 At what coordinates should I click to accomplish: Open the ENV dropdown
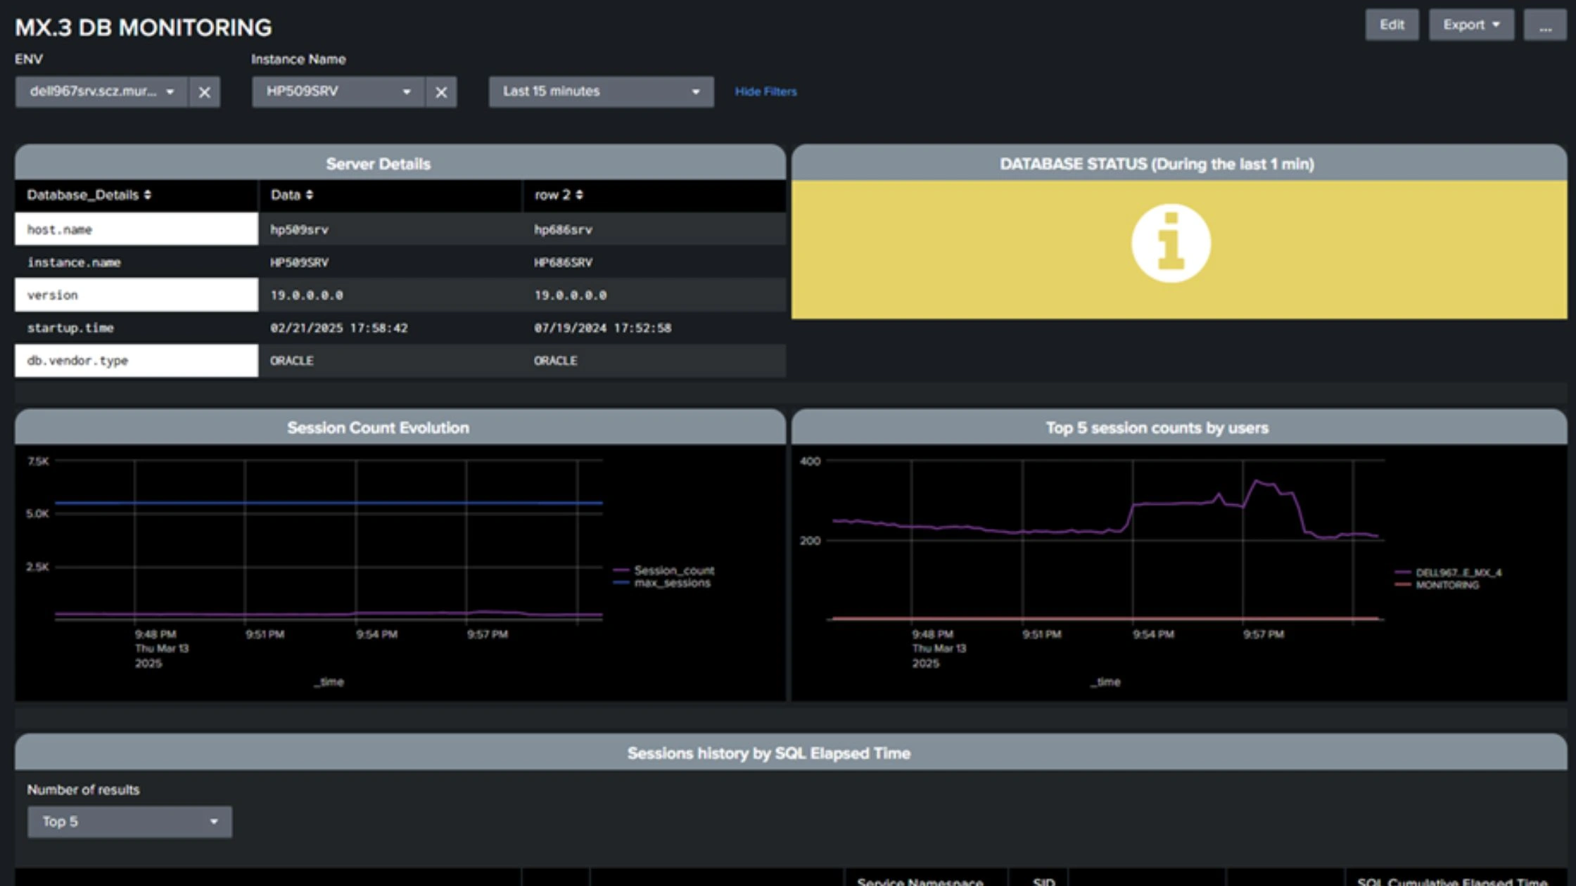pyautogui.click(x=101, y=92)
